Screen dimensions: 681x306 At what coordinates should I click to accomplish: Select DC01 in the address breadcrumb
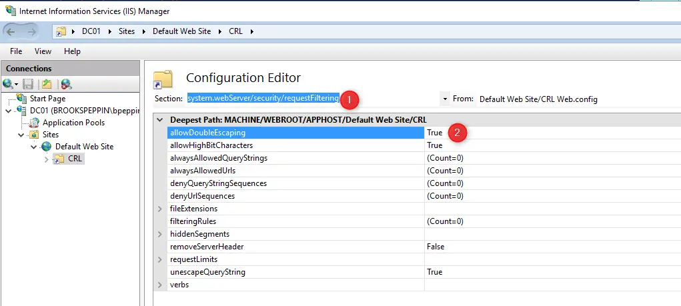tap(91, 31)
